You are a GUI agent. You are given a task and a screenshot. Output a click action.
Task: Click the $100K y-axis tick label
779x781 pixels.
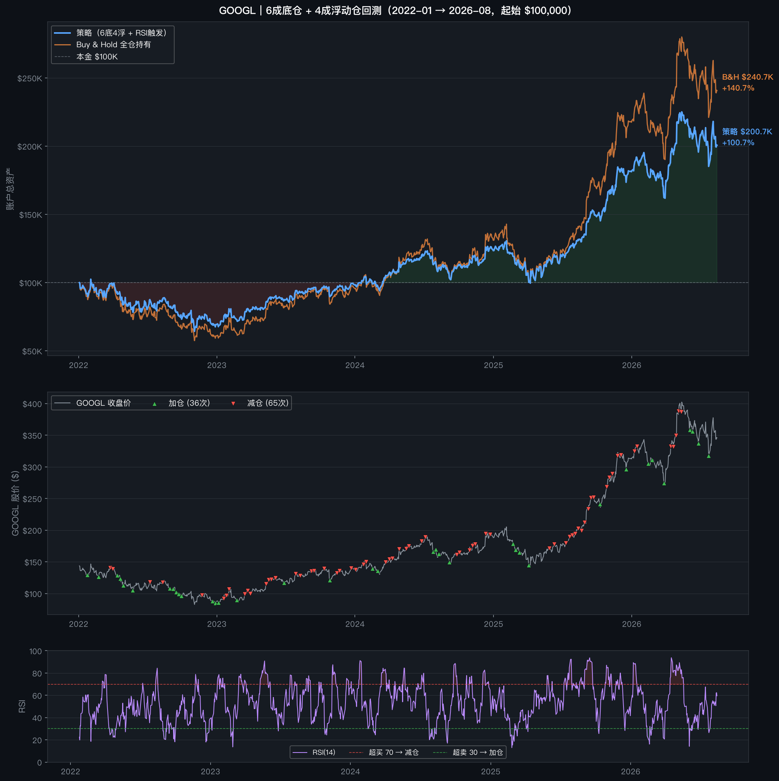pyautogui.click(x=31, y=283)
